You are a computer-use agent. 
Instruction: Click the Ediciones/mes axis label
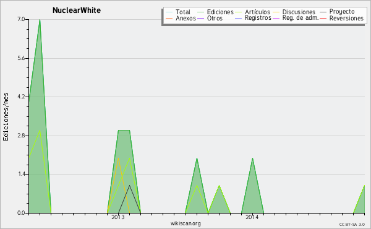point(6,117)
